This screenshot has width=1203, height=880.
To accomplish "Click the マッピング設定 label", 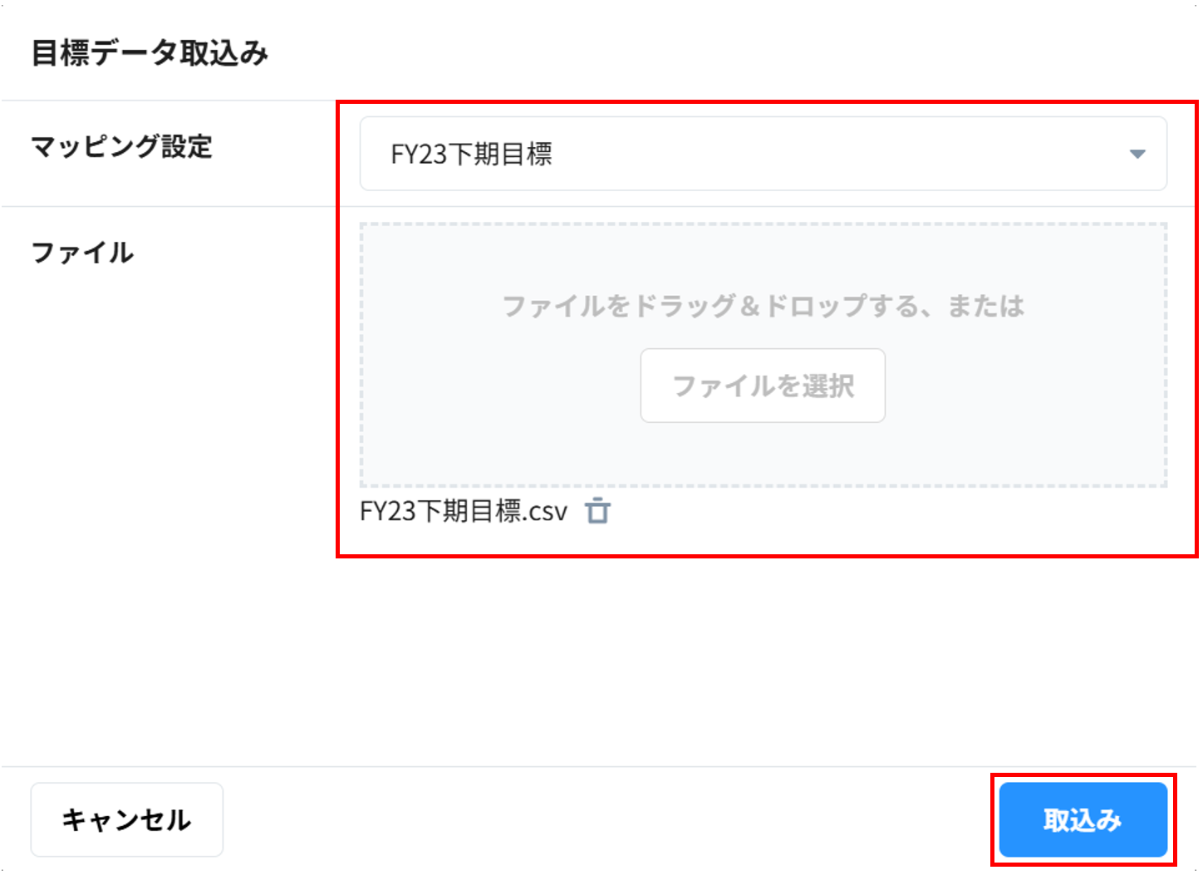I will [122, 147].
